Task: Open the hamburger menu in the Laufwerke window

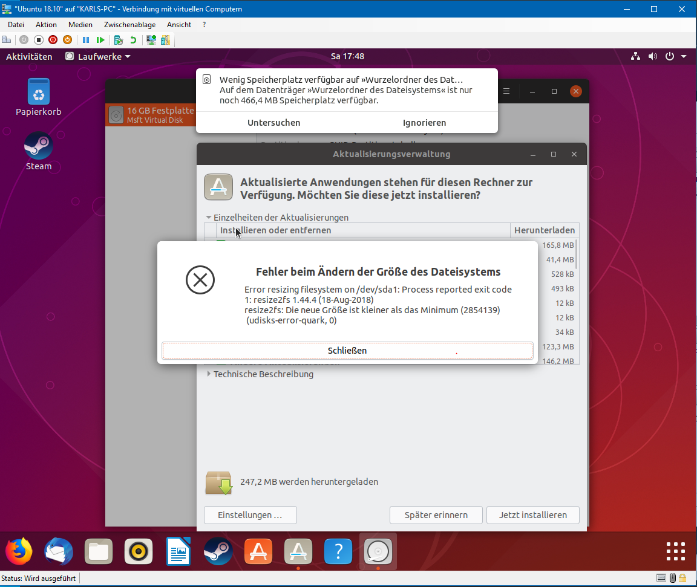Action: [506, 91]
